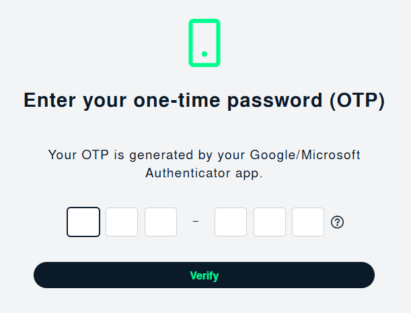411x313 pixels.
Task: Click the Verify button
Action: click(x=204, y=275)
